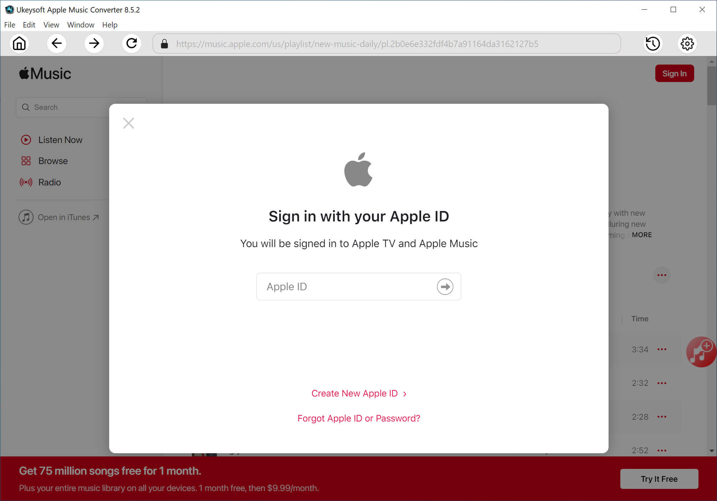Screen dimensions: 717x501
Task: Click the browsing history clock icon
Action: 652,44
